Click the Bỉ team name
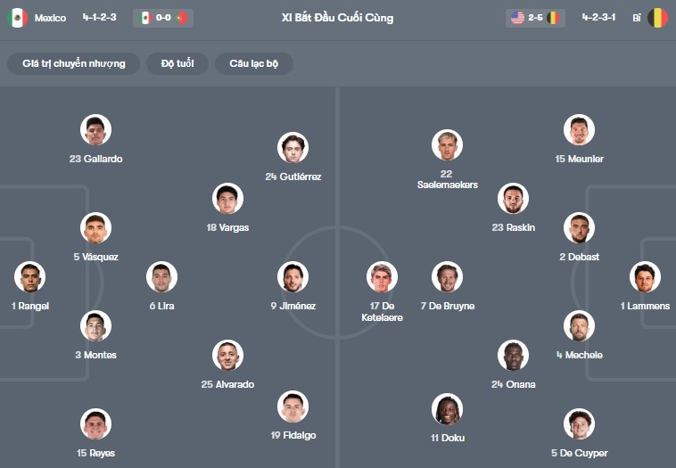 click(x=637, y=18)
